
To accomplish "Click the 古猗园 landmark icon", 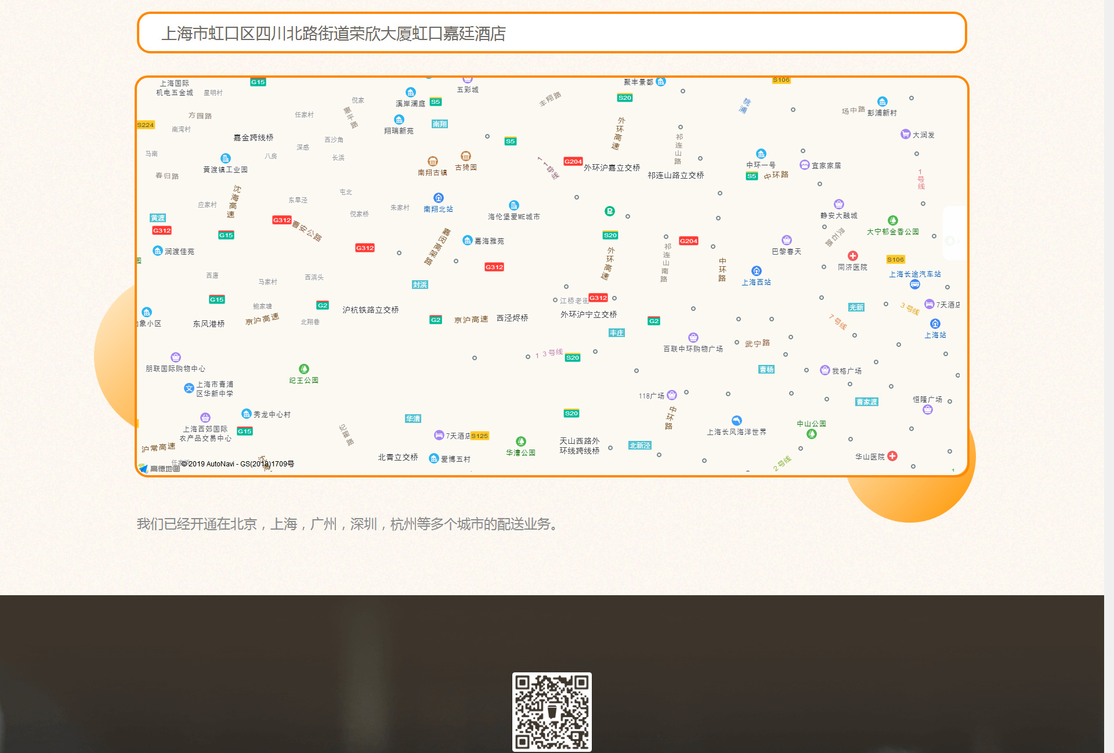I will pyautogui.click(x=466, y=156).
